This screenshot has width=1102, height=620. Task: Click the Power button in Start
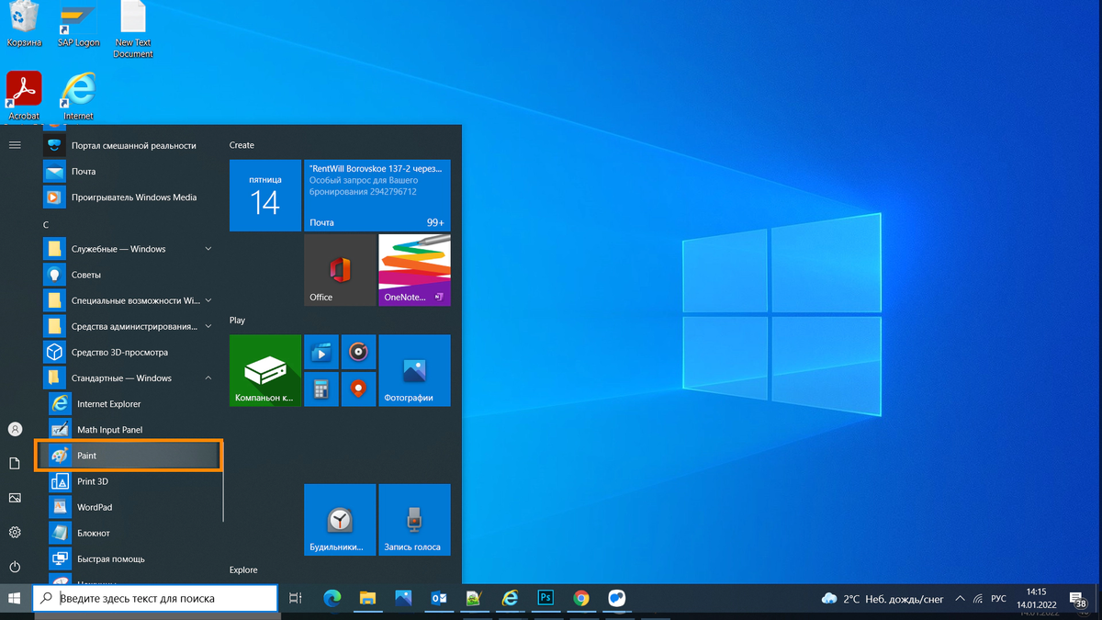(x=15, y=567)
